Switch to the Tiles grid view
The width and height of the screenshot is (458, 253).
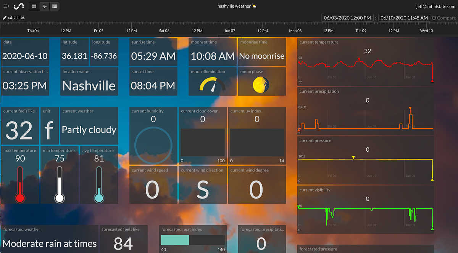[34, 6]
